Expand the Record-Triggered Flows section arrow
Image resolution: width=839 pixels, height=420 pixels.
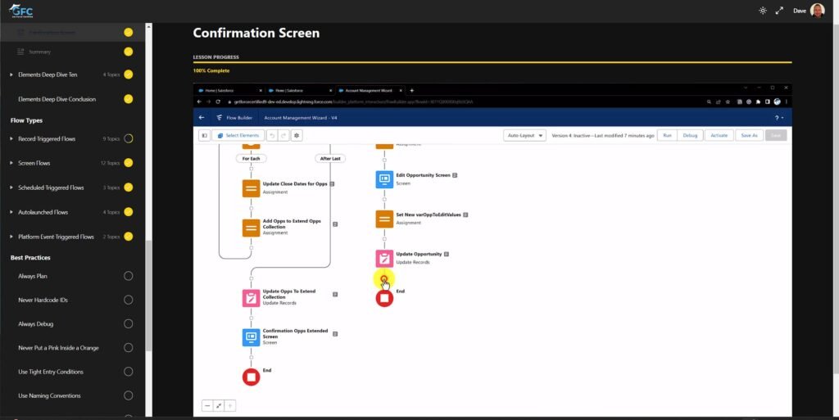click(x=11, y=139)
